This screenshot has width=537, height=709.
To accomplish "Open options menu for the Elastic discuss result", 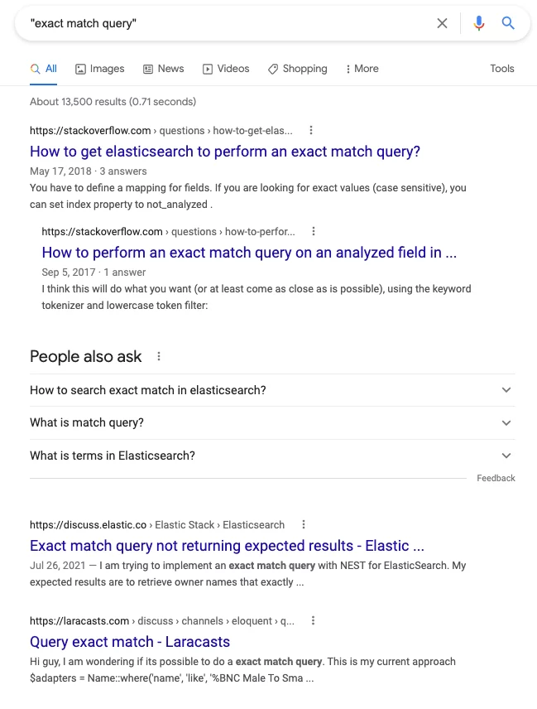I will (304, 524).
